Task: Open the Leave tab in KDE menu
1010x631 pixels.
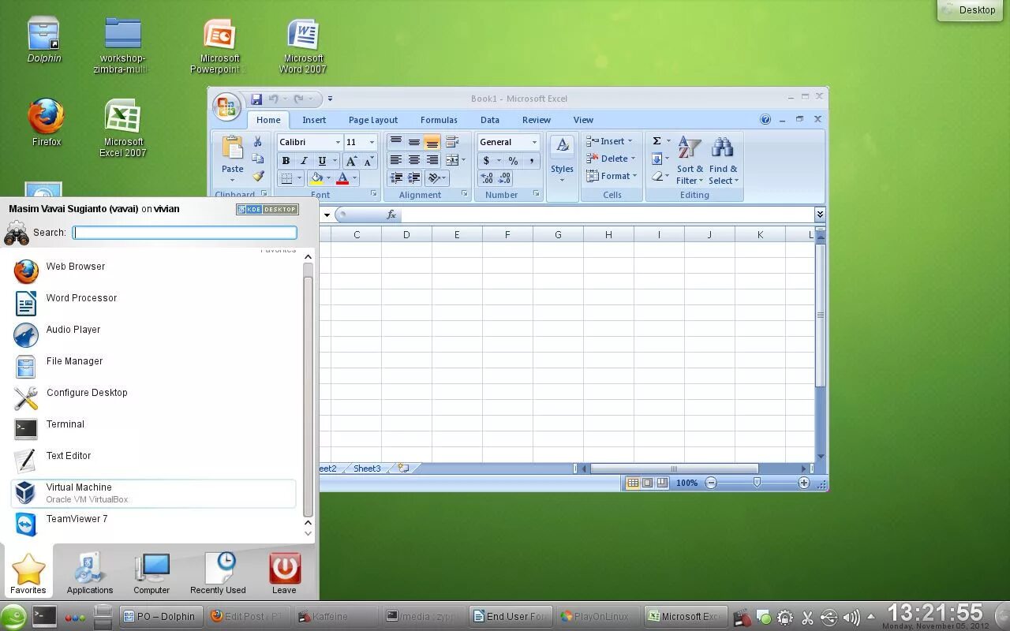Action: coord(284,573)
